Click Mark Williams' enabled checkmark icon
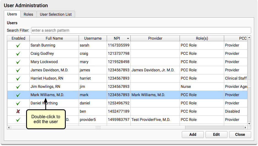 [18, 95]
